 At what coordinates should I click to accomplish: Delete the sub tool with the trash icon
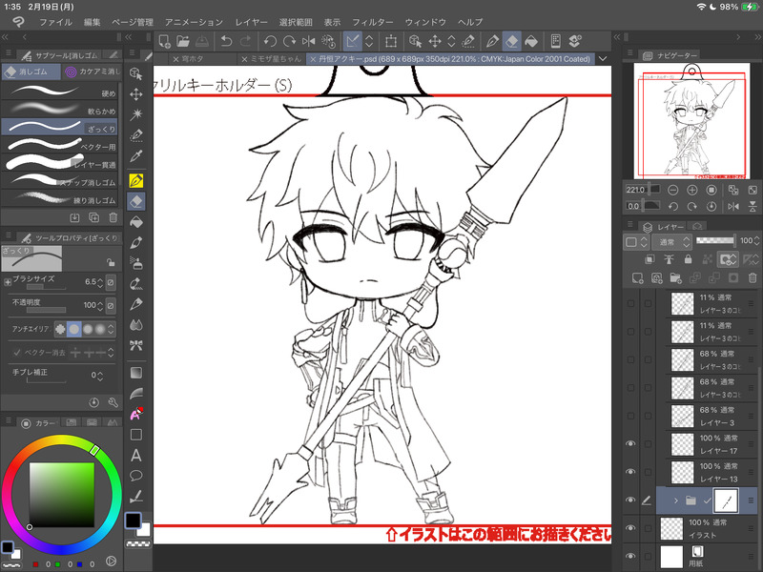coord(113,217)
